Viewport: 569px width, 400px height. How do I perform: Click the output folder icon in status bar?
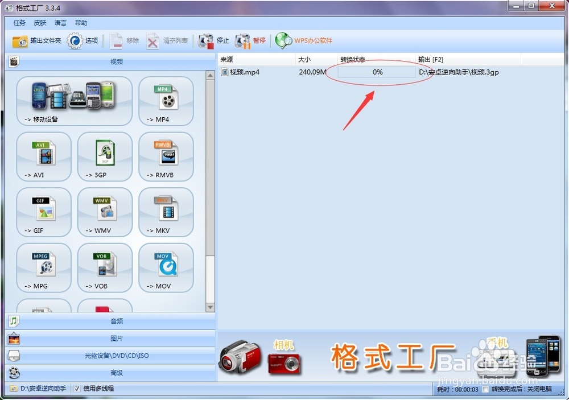pyautogui.click(x=14, y=389)
